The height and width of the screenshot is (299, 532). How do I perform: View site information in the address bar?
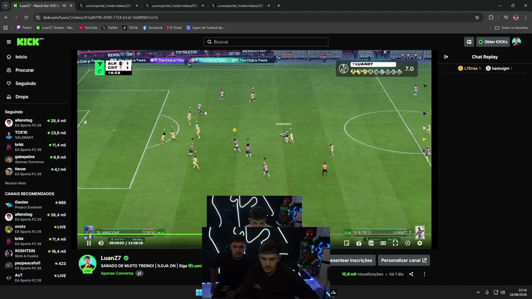38,17
